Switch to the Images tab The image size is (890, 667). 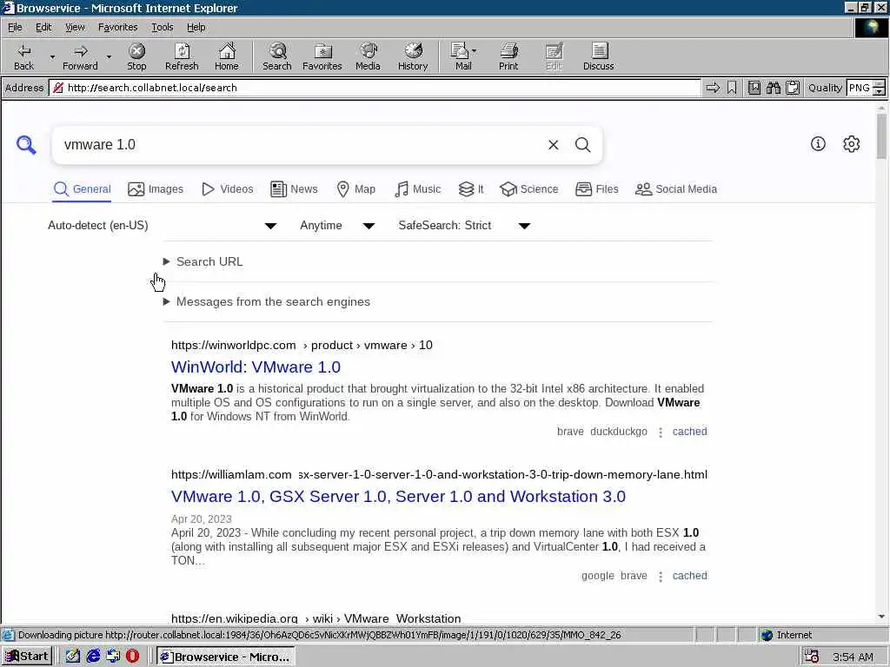tap(156, 188)
